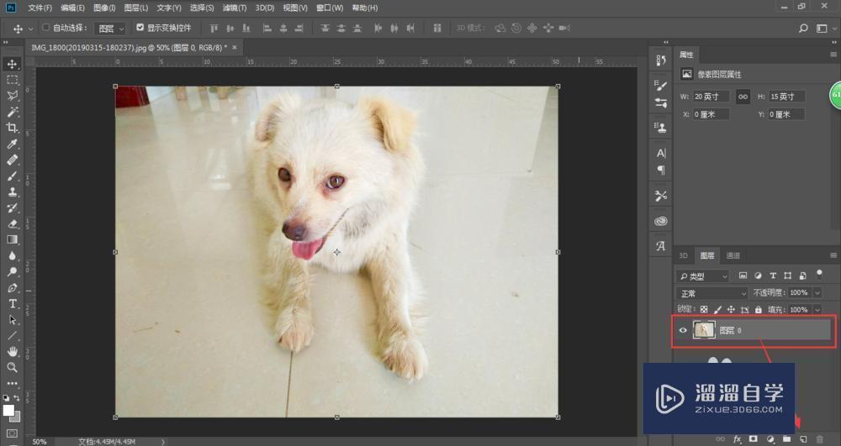Pick the Horizontal Type tool
The image size is (841, 446).
13,303
